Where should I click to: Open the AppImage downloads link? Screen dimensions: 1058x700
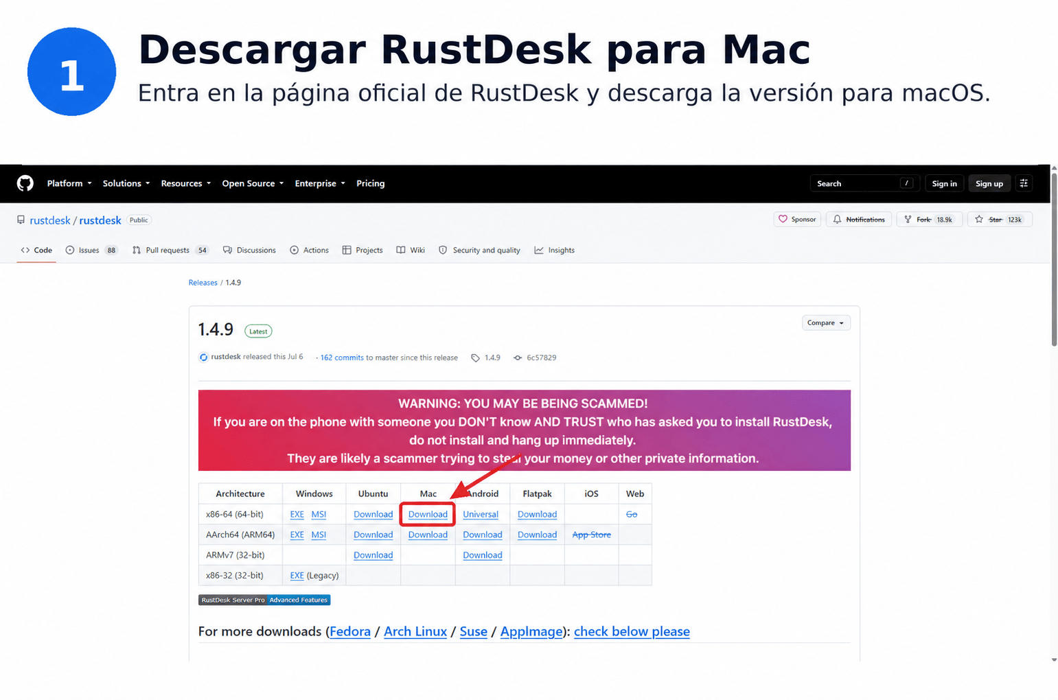point(531,631)
